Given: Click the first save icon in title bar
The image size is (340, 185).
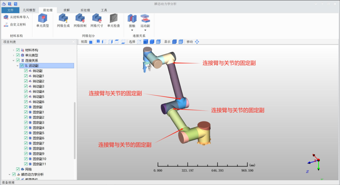Looking at the screenshot, I should (x=9, y=4).
